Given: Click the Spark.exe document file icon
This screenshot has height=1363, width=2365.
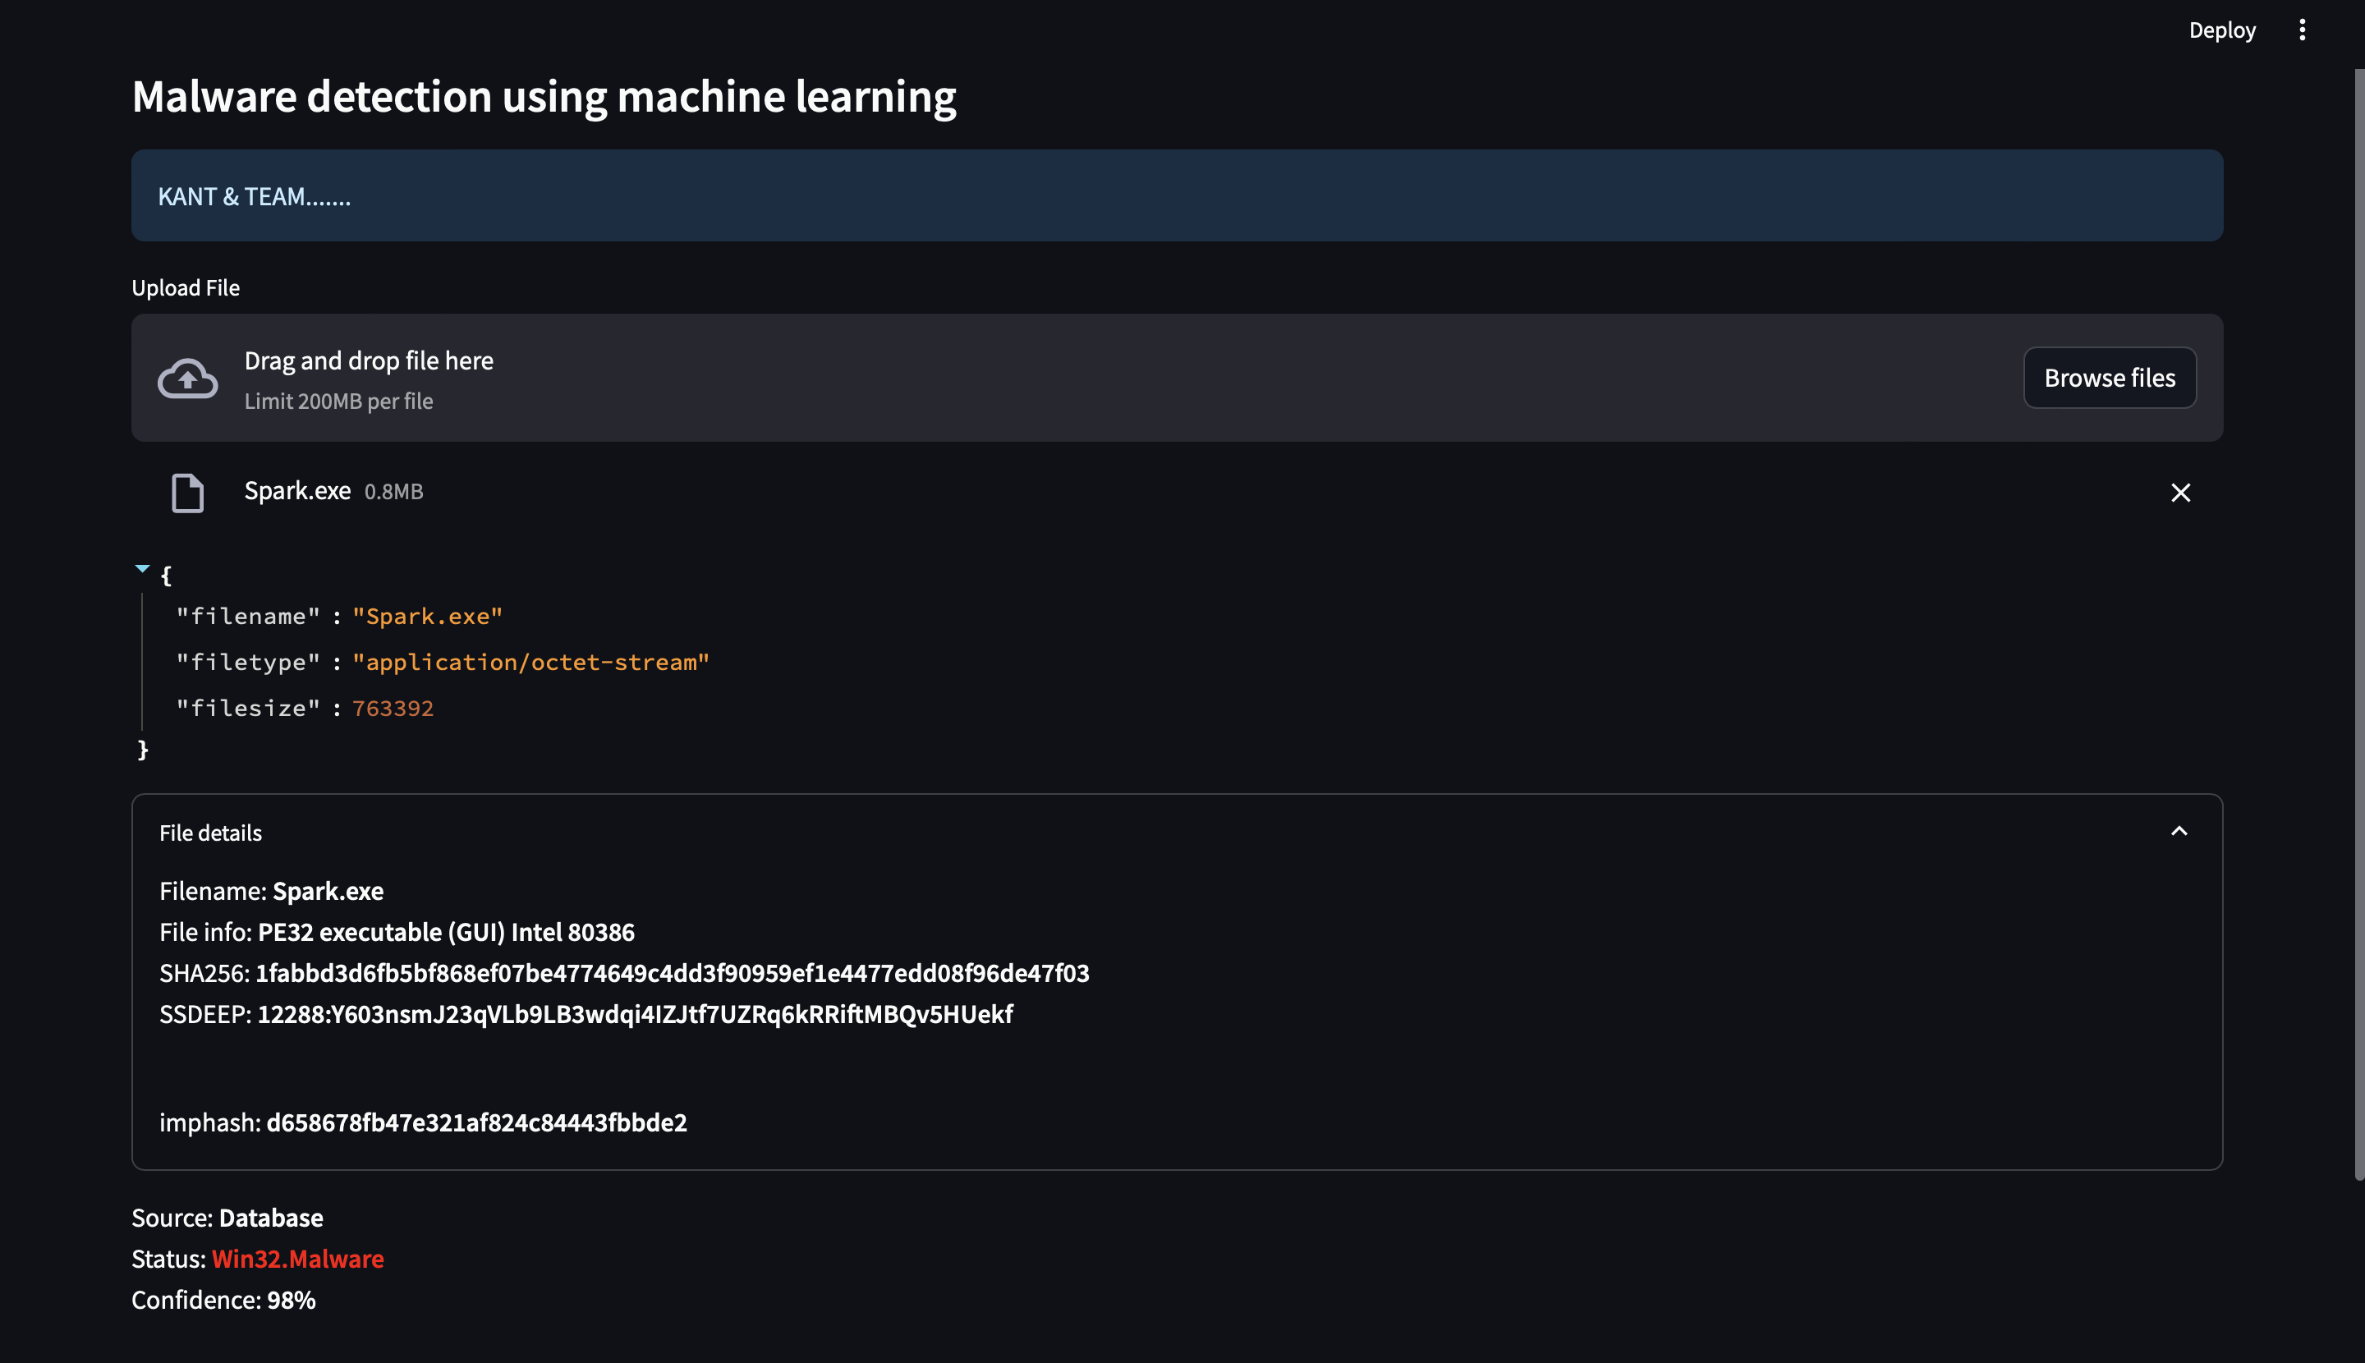Looking at the screenshot, I should coord(187,493).
